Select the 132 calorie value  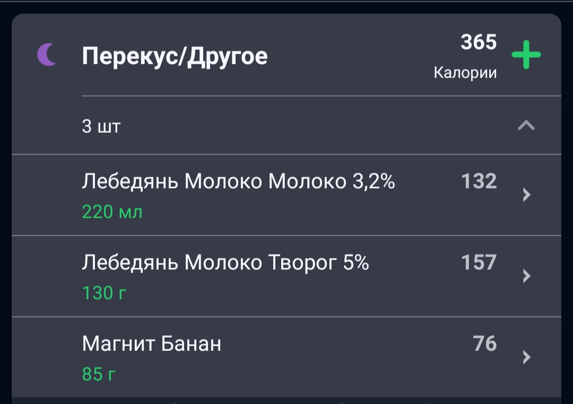(x=479, y=181)
